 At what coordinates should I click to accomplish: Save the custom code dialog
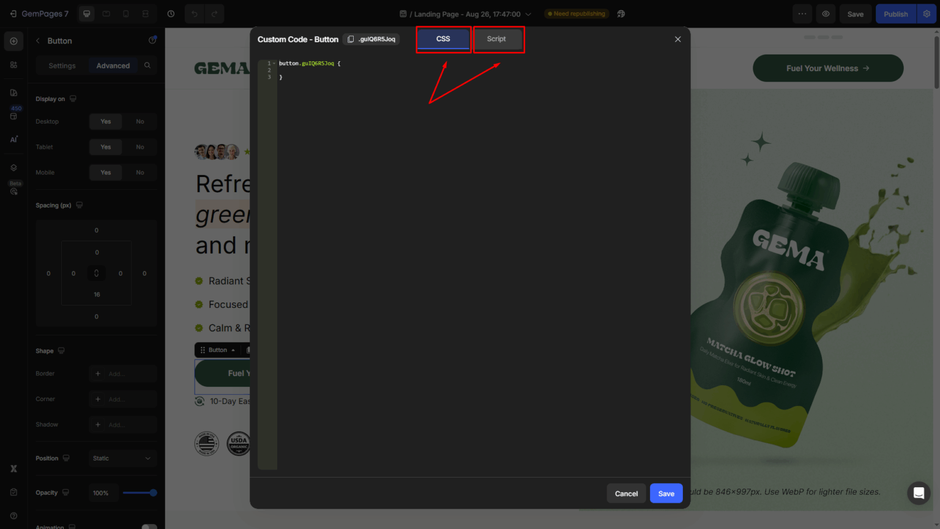point(666,493)
